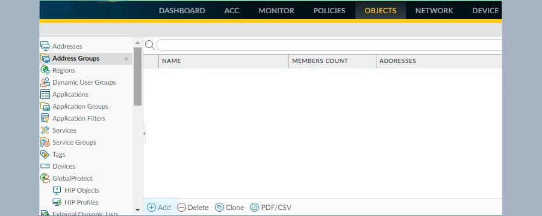This screenshot has width=542, height=216.
Task: Add a new address group
Action: [159, 208]
